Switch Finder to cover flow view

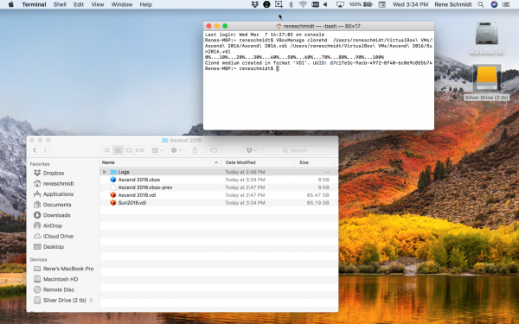pos(139,150)
